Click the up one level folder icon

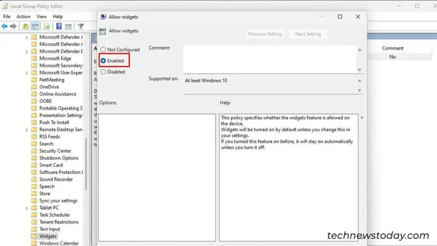(26, 26)
